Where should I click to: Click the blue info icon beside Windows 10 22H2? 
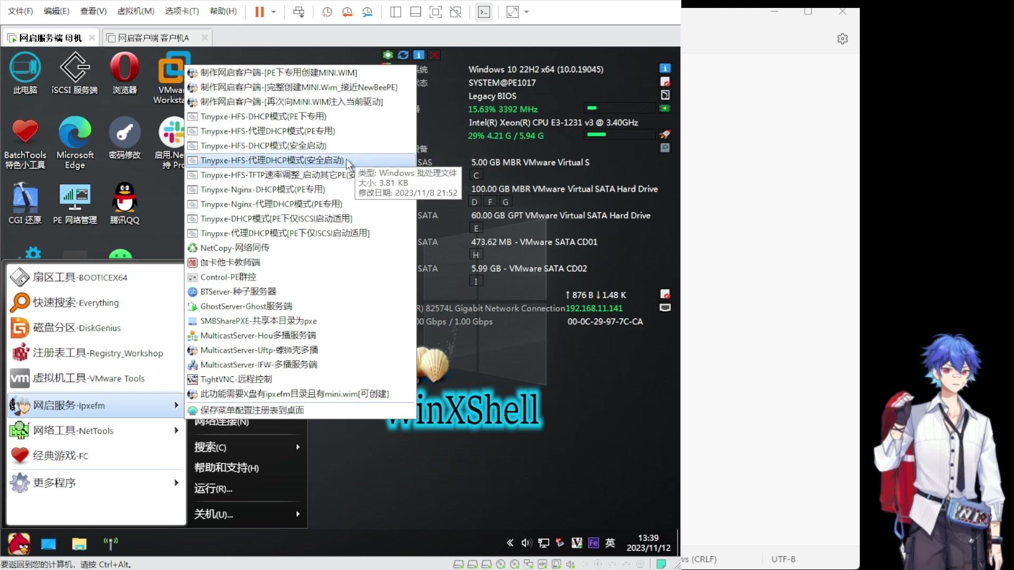click(665, 68)
